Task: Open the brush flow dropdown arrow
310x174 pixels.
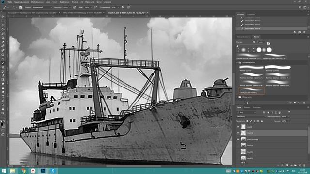Action: click(x=91, y=7)
